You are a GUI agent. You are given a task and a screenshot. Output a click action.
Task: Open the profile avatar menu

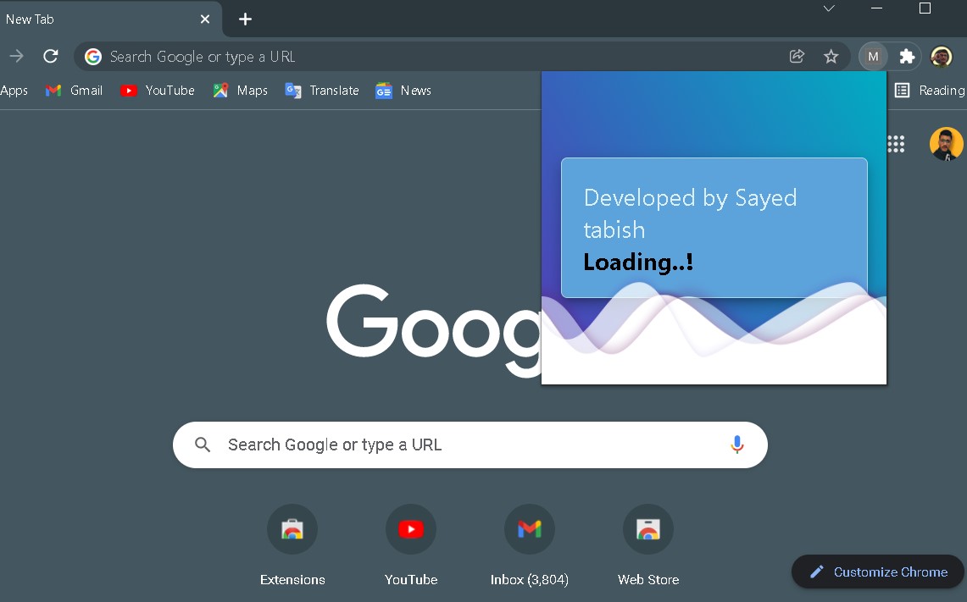pyautogui.click(x=942, y=56)
